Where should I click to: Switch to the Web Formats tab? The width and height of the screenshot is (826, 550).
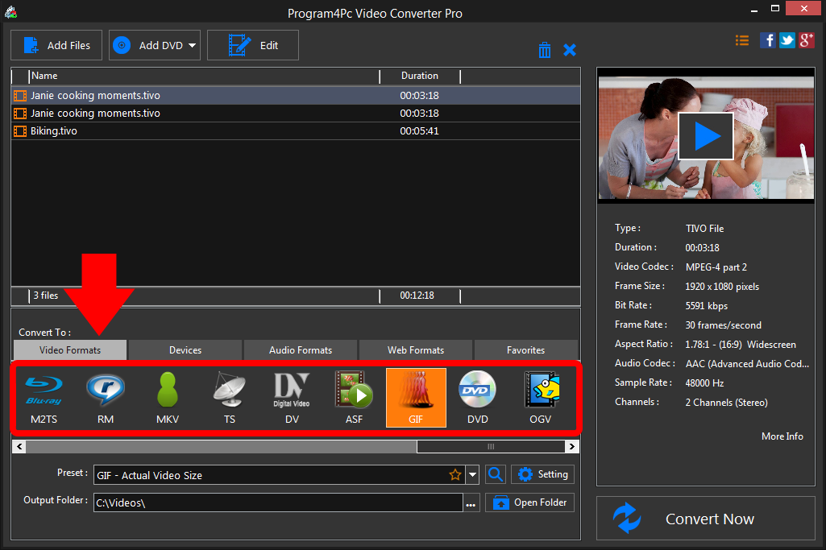click(x=416, y=350)
